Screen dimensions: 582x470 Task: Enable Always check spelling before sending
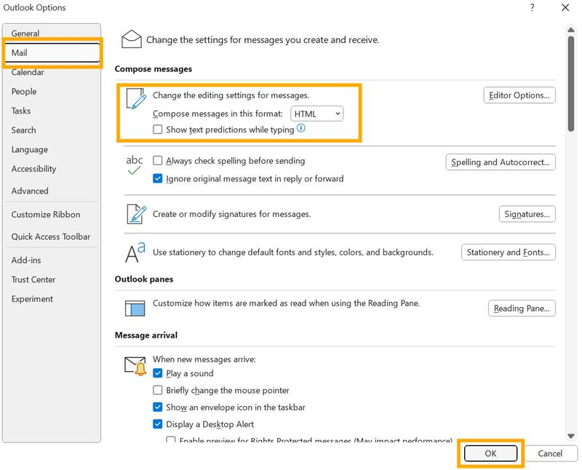coord(156,161)
